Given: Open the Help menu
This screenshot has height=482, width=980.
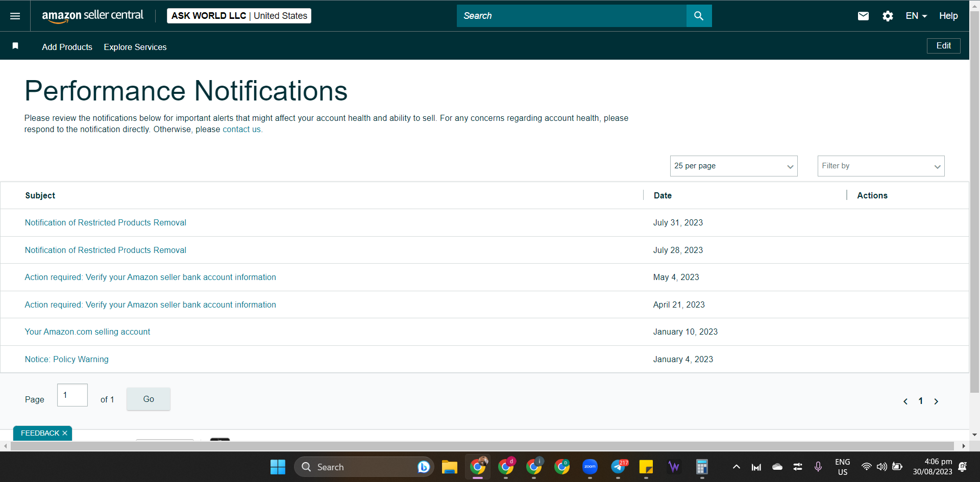Looking at the screenshot, I should pos(948,16).
